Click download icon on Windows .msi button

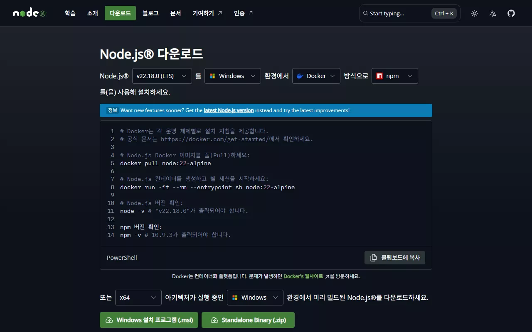(109, 320)
